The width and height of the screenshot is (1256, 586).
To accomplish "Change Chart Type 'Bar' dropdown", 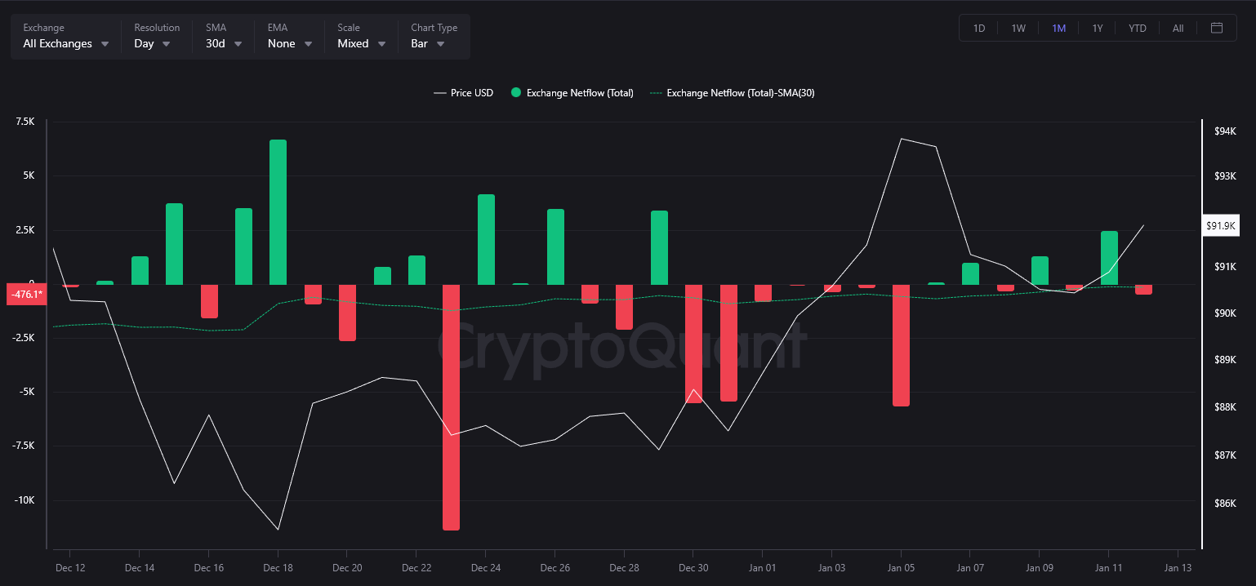I will click(x=428, y=43).
